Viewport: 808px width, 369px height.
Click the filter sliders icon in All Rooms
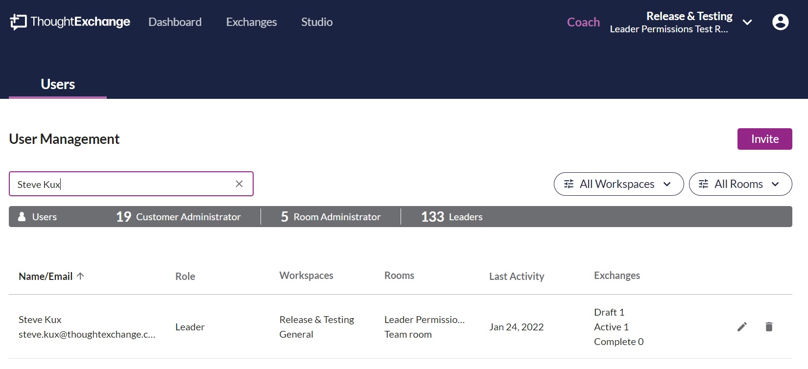click(703, 184)
